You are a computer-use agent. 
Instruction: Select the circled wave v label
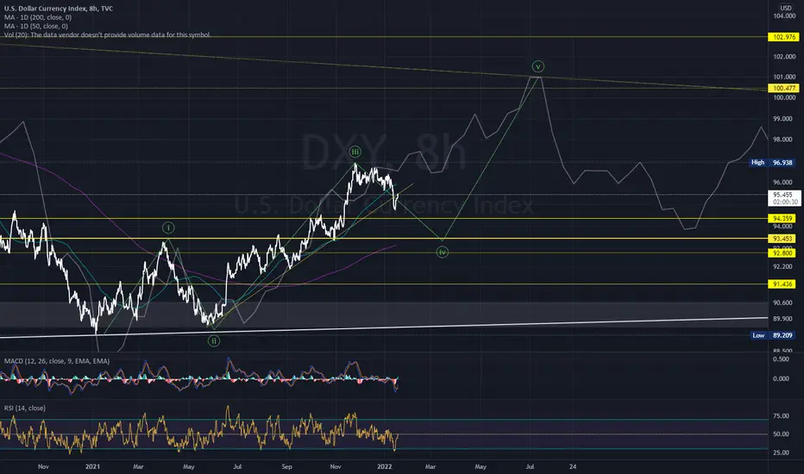[538, 66]
